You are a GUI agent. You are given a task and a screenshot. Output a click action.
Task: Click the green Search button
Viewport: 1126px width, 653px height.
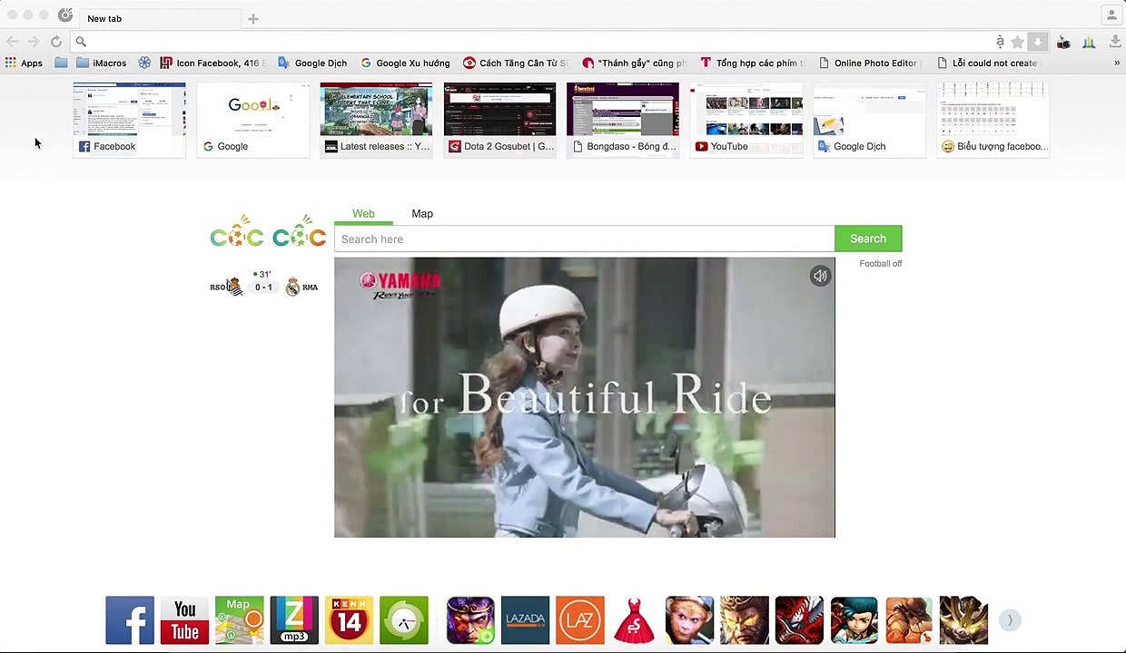(x=868, y=239)
